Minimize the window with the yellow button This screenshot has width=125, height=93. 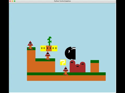tap(12, 1)
